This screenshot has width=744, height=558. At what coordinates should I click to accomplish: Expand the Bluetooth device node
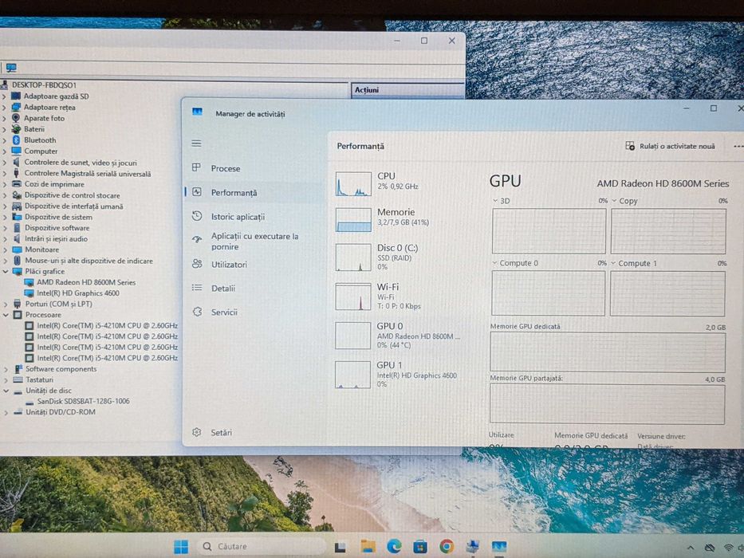click(4, 140)
